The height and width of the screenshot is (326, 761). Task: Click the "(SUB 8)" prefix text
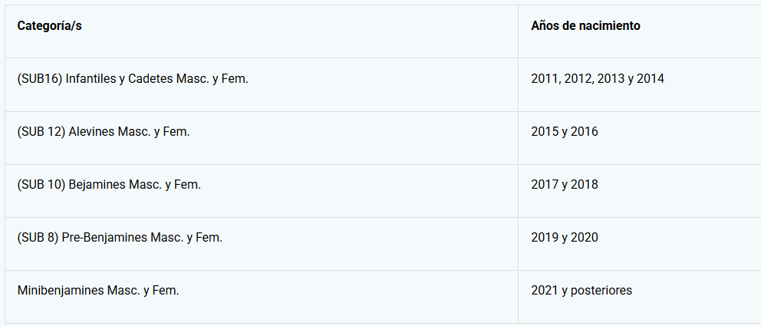(38, 238)
